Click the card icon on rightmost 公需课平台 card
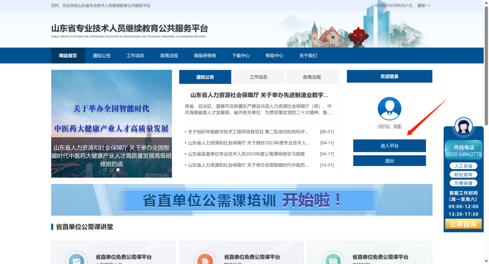 pos(333,259)
